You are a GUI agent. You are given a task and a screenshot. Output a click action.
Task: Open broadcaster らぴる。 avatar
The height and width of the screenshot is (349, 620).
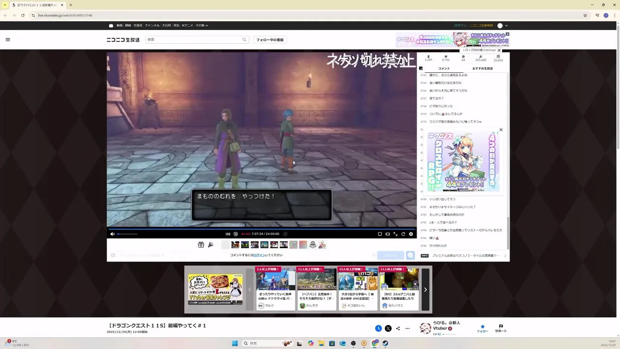[x=425, y=328]
